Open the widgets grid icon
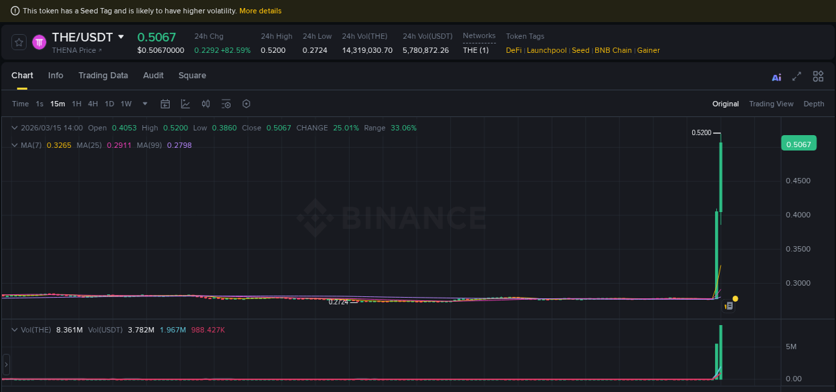 point(818,76)
